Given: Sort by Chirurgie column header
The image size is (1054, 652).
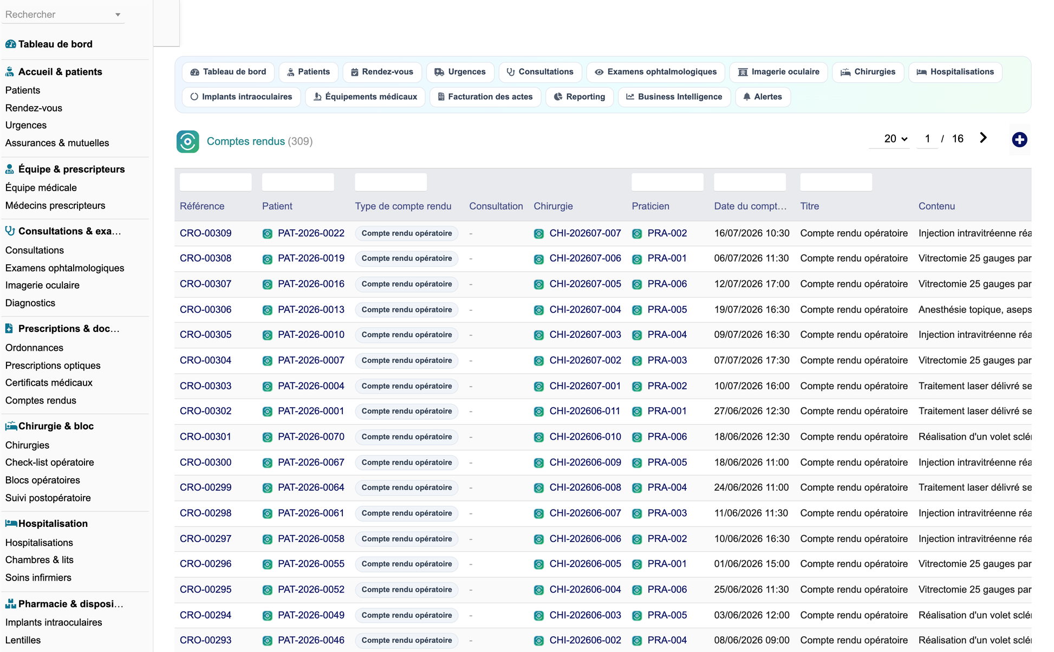Looking at the screenshot, I should [x=553, y=206].
